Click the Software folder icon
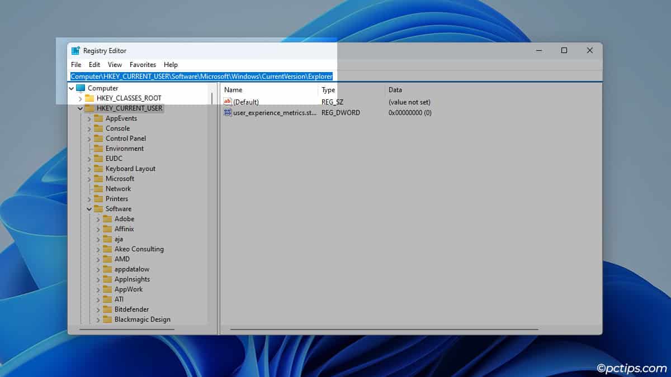The image size is (671, 377). pos(98,209)
